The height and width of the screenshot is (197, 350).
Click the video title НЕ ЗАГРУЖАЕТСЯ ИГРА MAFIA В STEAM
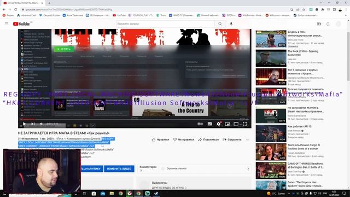(x=64, y=133)
